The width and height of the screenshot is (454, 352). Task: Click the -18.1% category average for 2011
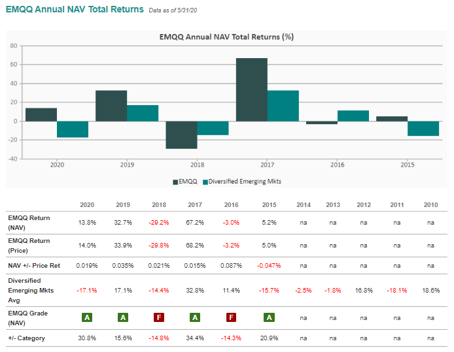point(397,290)
